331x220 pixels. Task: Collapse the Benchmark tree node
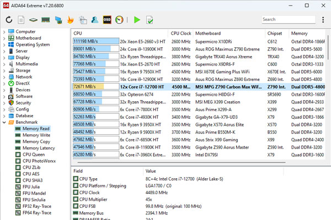tap(4, 122)
